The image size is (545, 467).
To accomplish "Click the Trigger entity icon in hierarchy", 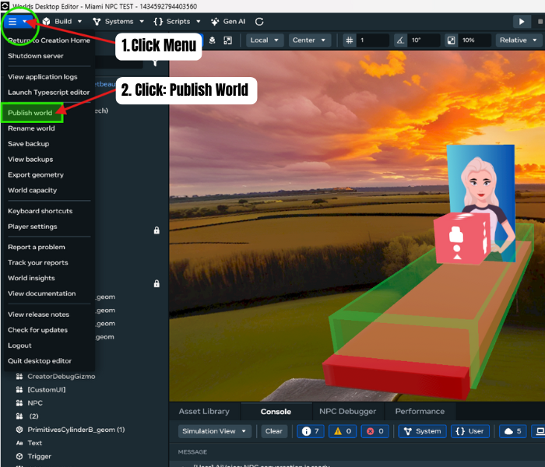I will tap(19, 456).
